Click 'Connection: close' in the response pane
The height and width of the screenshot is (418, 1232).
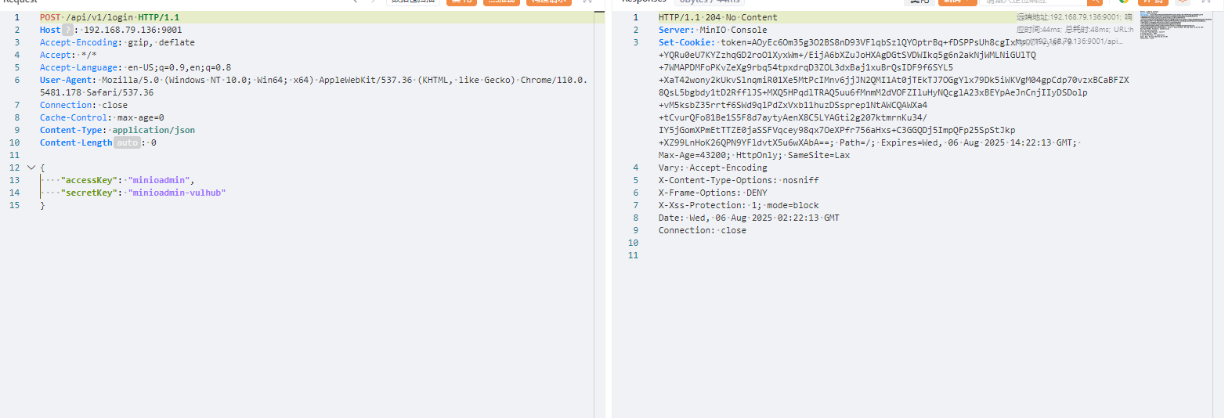[703, 230]
